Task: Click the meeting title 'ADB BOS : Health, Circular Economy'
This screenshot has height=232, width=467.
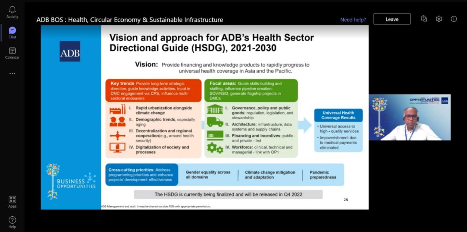Action: 130,20
